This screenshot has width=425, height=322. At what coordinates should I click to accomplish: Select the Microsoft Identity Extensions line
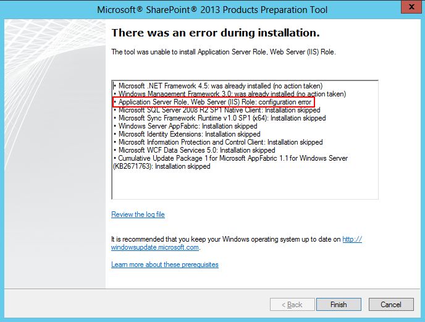click(187, 134)
